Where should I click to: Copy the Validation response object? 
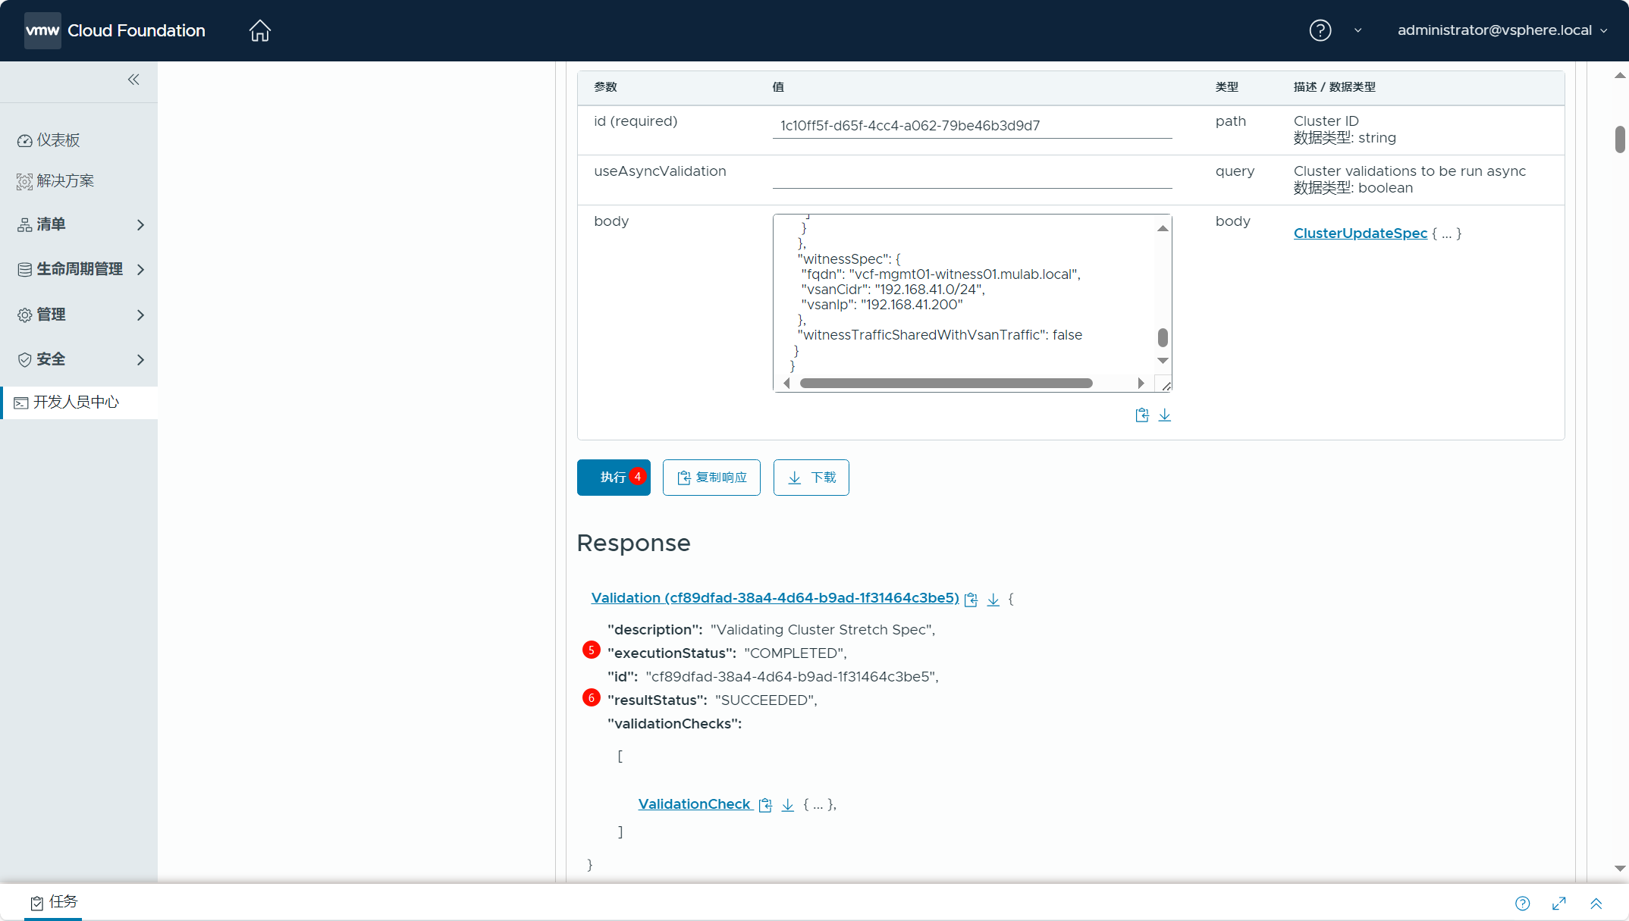971,600
